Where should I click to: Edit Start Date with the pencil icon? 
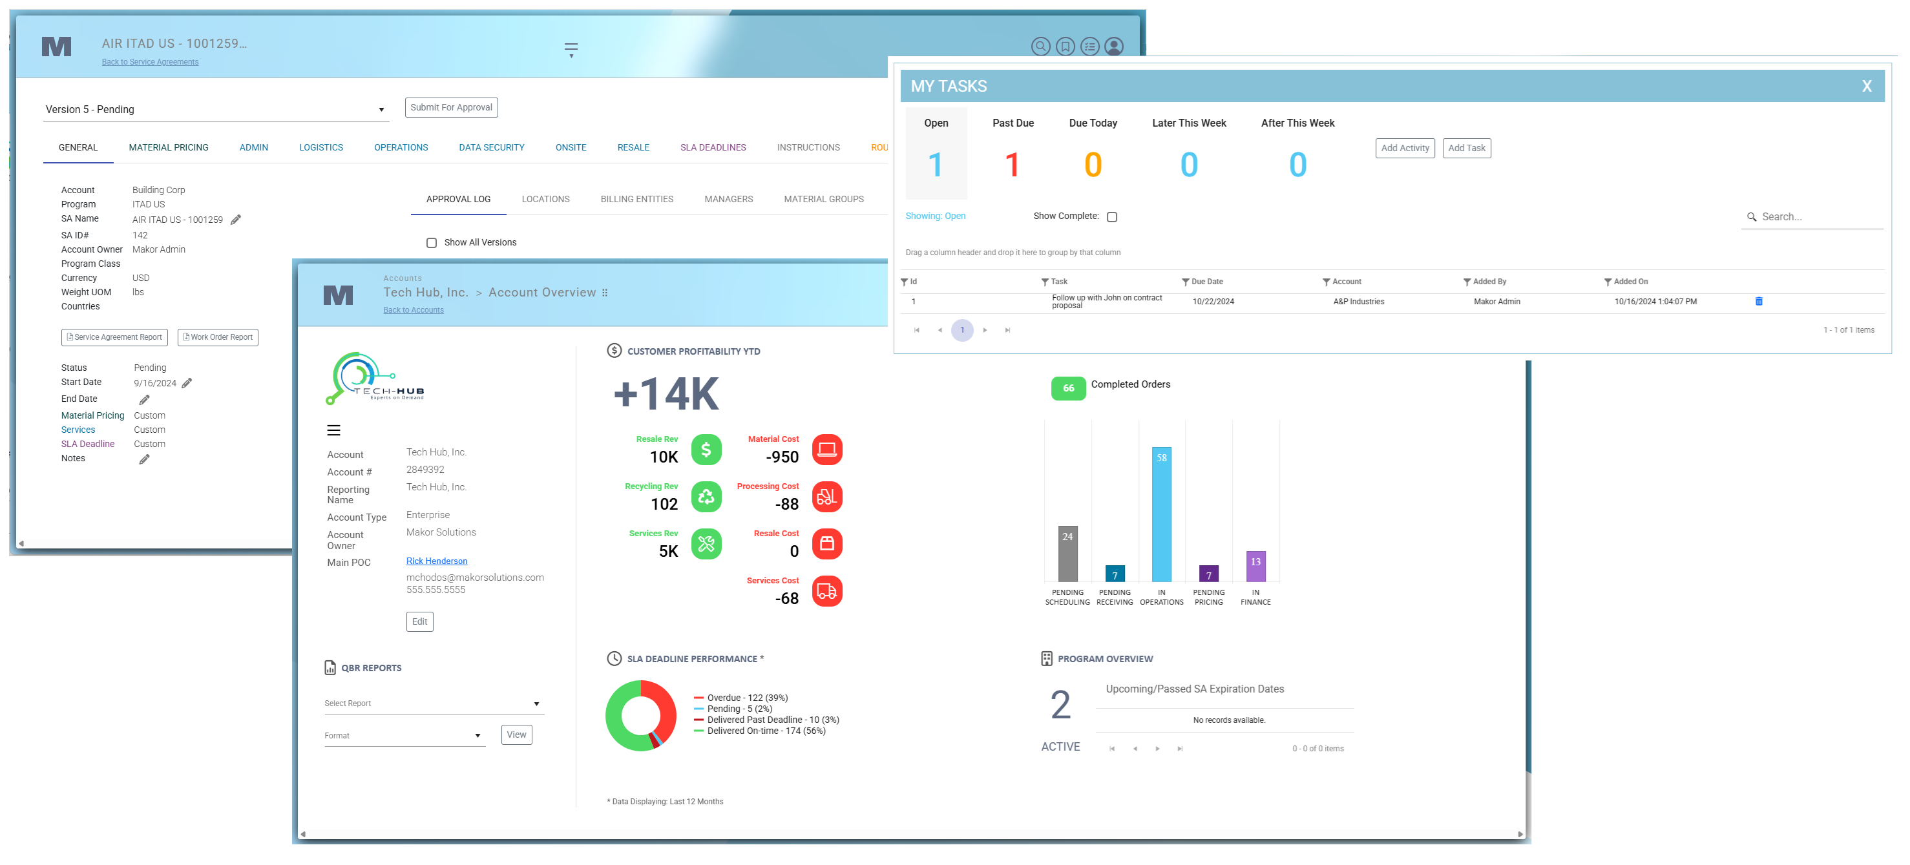click(x=187, y=383)
